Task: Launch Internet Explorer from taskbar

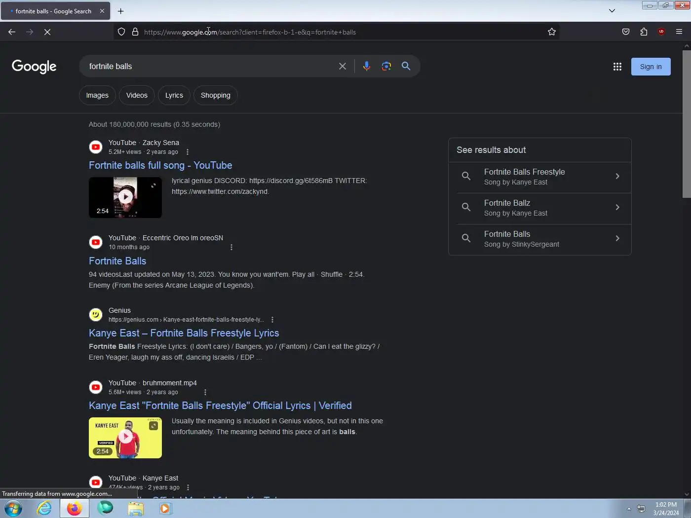Action: (x=44, y=508)
